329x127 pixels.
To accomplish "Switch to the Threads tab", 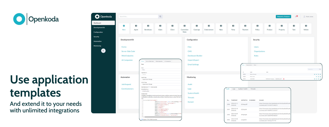I will (253, 89).
